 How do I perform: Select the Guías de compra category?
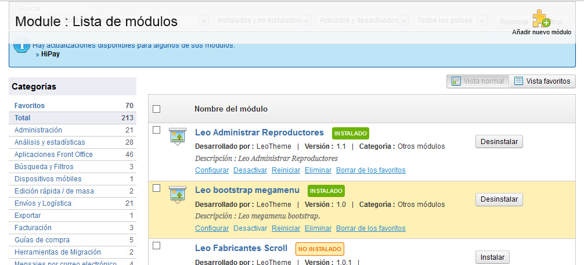click(x=73, y=240)
